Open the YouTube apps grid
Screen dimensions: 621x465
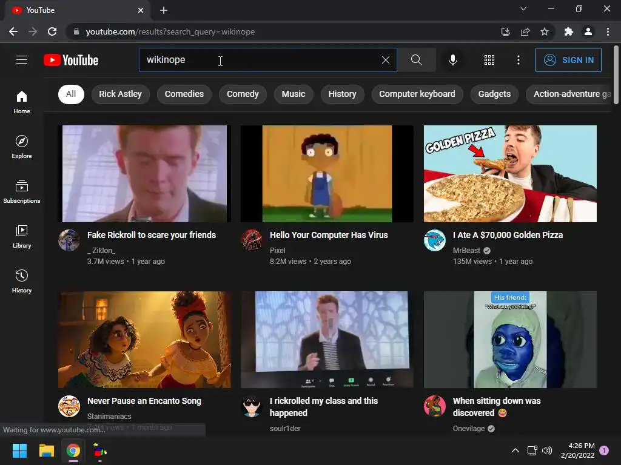(x=489, y=60)
